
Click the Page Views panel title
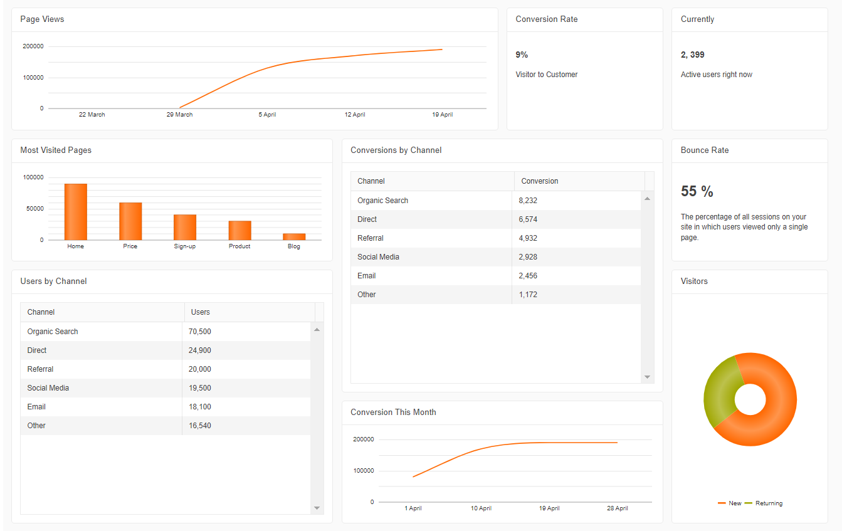(42, 19)
